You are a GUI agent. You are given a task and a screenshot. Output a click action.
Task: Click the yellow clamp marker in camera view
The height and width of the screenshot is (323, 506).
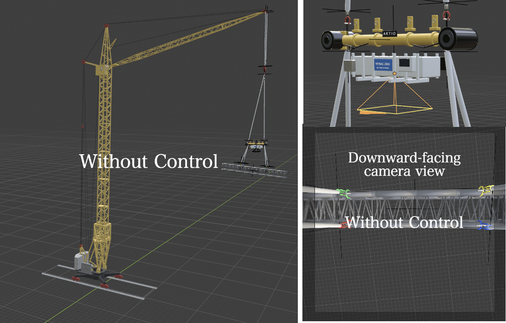pyautogui.click(x=487, y=190)
